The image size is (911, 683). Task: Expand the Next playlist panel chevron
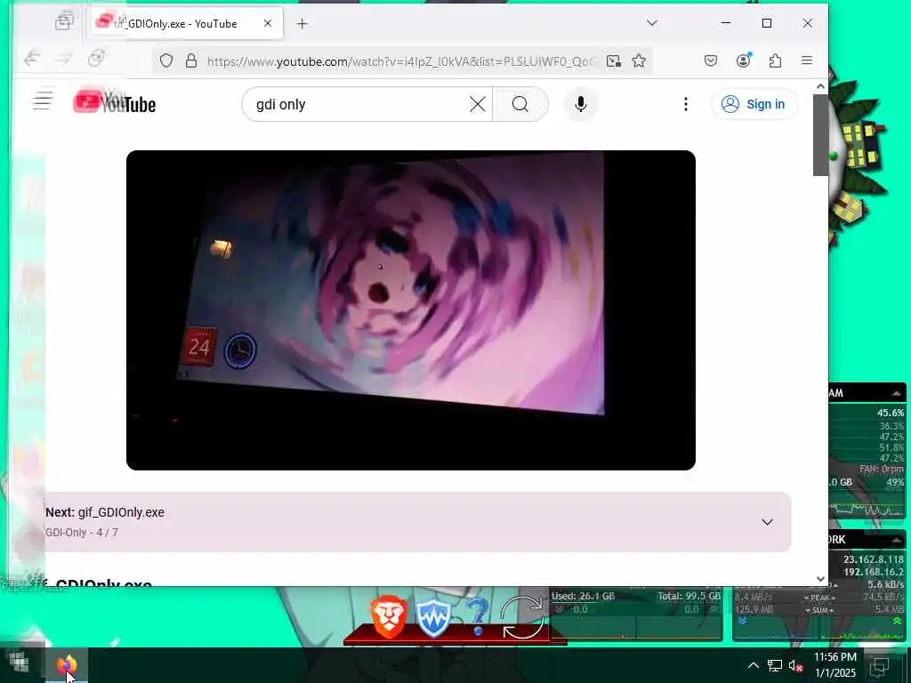click(767, 521)
